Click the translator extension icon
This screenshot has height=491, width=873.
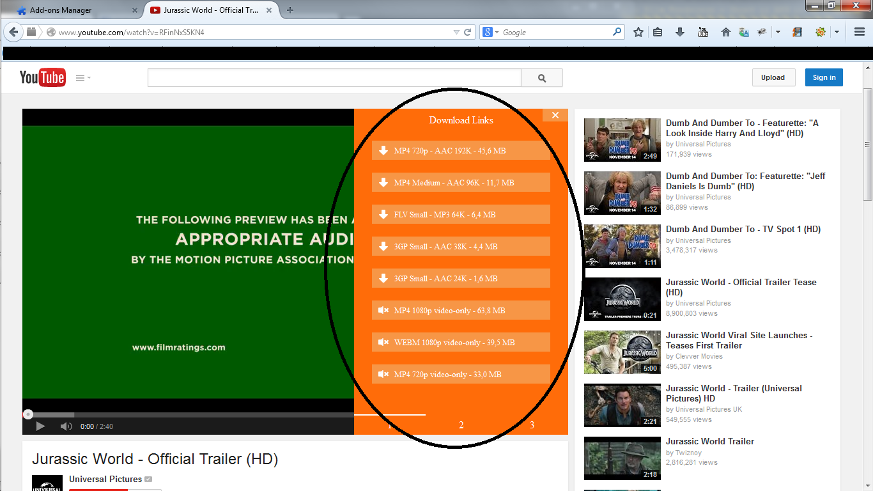(743, 32)
